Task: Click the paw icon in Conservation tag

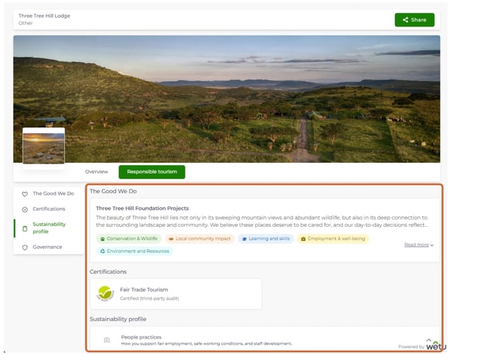Action: [x=102, y=239]
